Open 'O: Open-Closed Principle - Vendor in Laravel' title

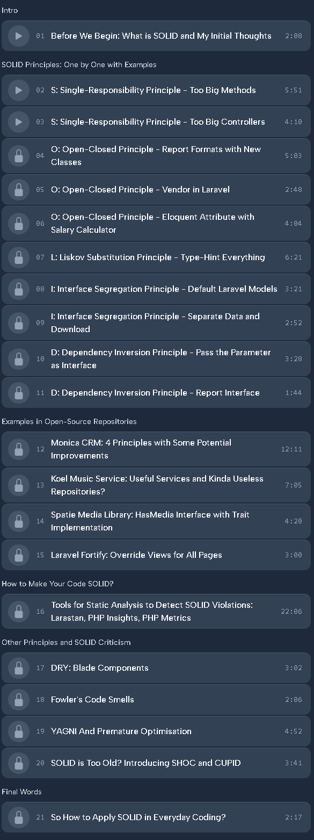point(140,190)
